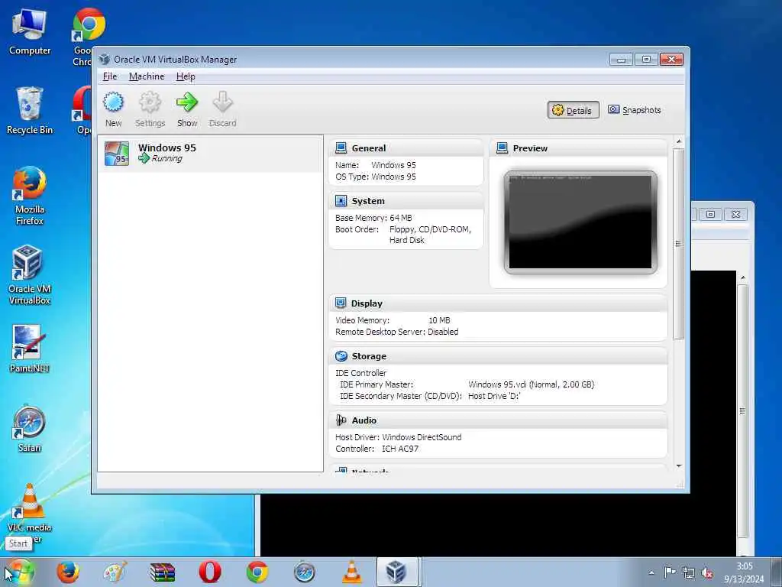Image resolution: width=782 pixels, height=587 pixels.
Task: Click the background VM window scrollbar down grip
Action: pos(742,410)
